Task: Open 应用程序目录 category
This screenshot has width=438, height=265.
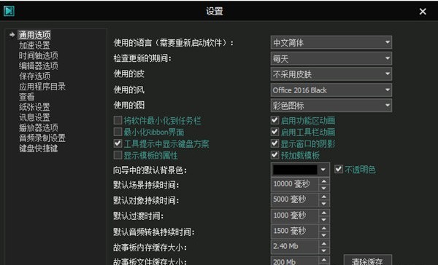Action: (42, 87)
